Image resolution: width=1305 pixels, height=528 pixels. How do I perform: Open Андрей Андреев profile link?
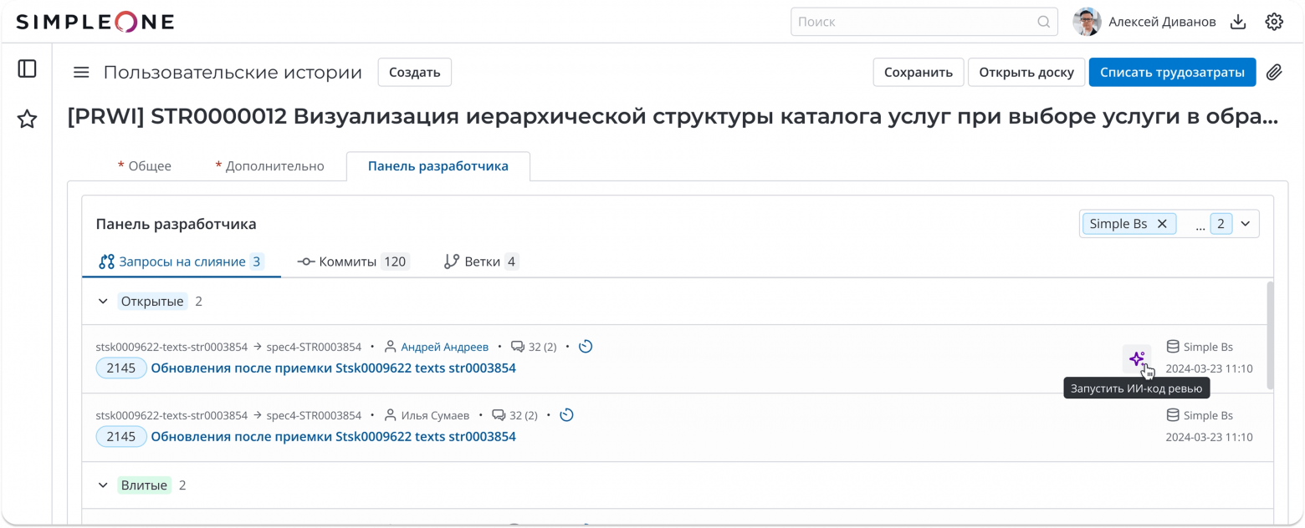tap(445, 346)
